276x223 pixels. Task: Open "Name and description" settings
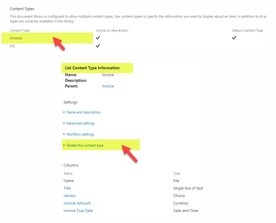point(83,112)
